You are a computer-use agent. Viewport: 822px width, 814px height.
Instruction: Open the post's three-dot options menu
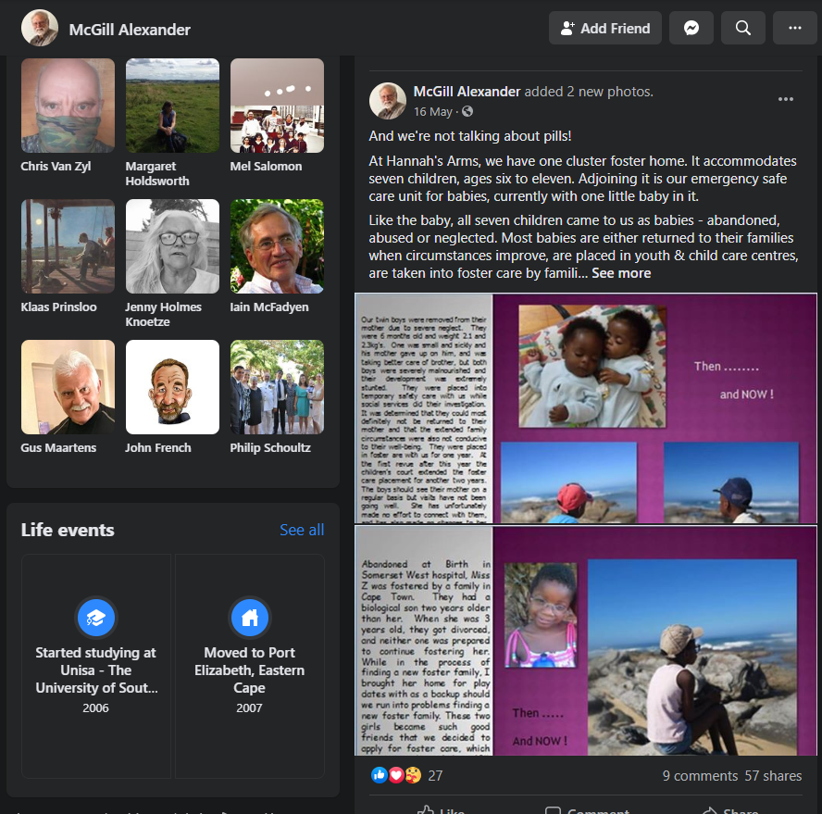click(x=785, y=99)
